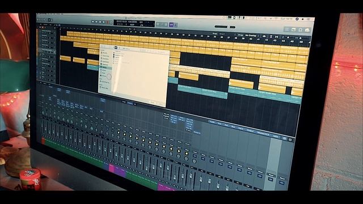363x204 pixels.
Task: Select the All tab in the mixer
Action: tap(135, 104)
